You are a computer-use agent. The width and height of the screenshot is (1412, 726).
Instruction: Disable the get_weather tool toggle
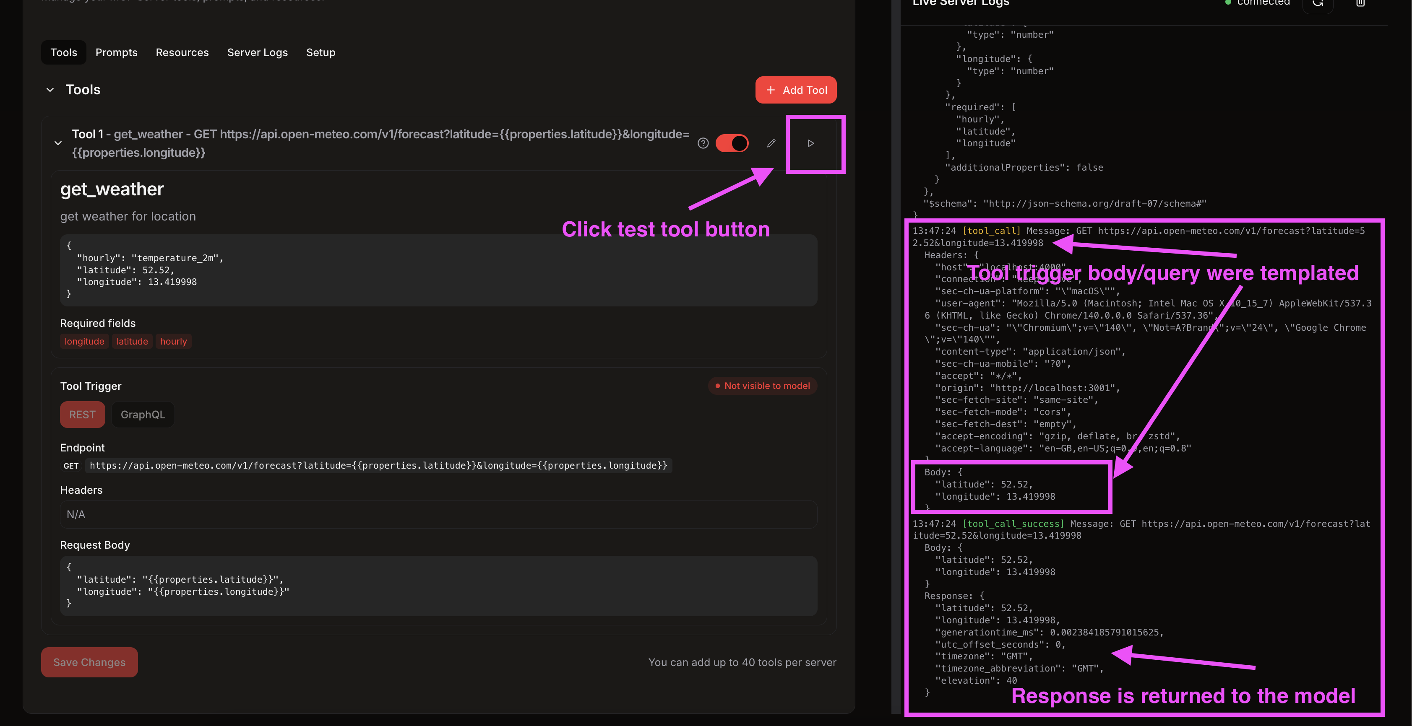coord(732,143)
